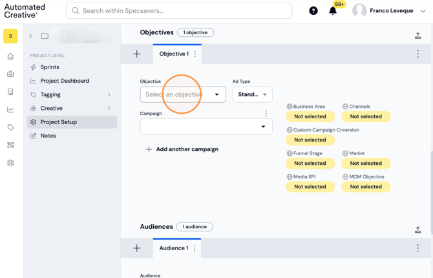The height and width of the screenshot is (278, 433).
Task: Open settings gear in left rail
Action: [10, 163]
